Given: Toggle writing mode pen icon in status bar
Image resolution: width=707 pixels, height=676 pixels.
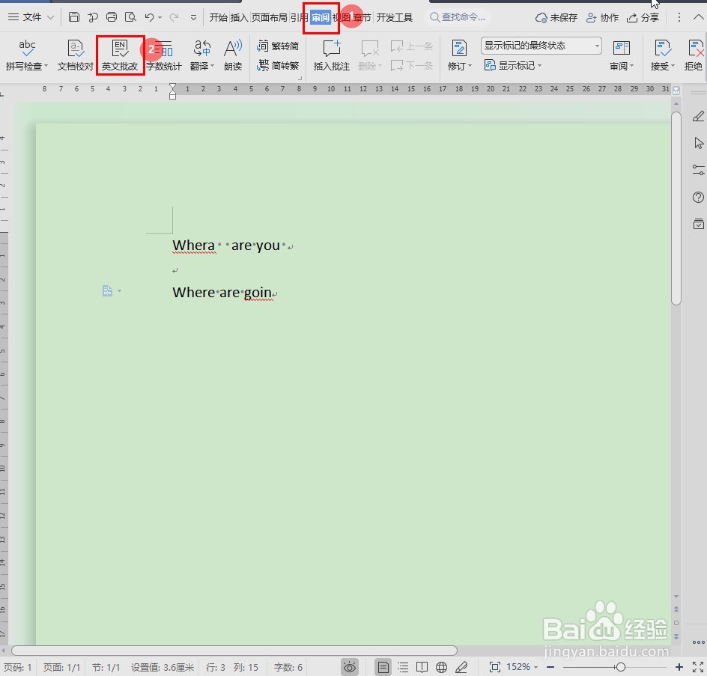Looking at the screenshot, I should (x=461, y=667).
